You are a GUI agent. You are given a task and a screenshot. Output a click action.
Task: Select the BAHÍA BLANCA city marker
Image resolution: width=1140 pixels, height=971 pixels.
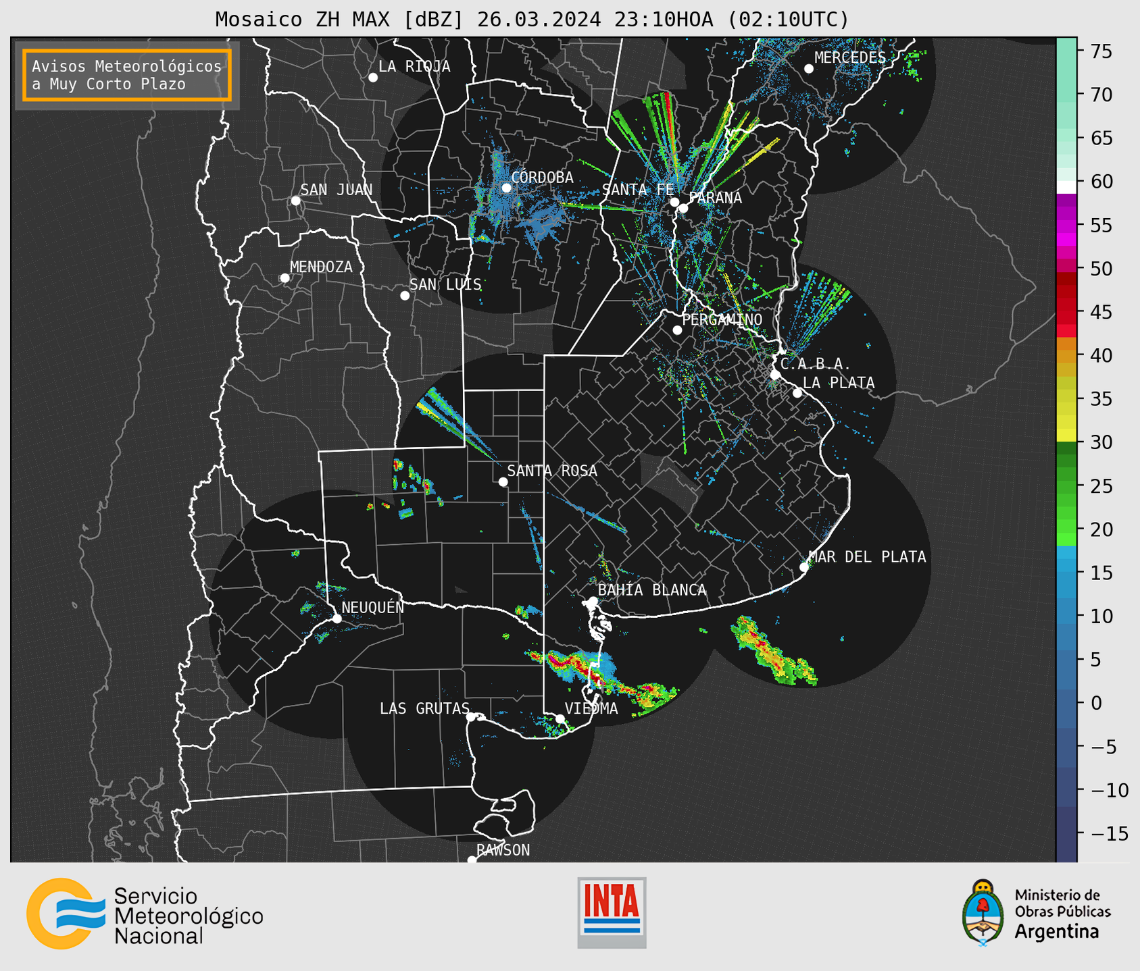593,601
